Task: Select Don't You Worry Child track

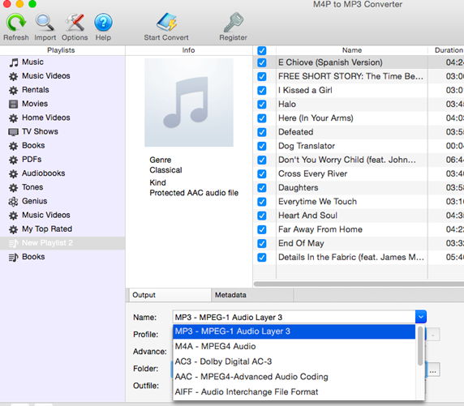Action: (358, 160)
